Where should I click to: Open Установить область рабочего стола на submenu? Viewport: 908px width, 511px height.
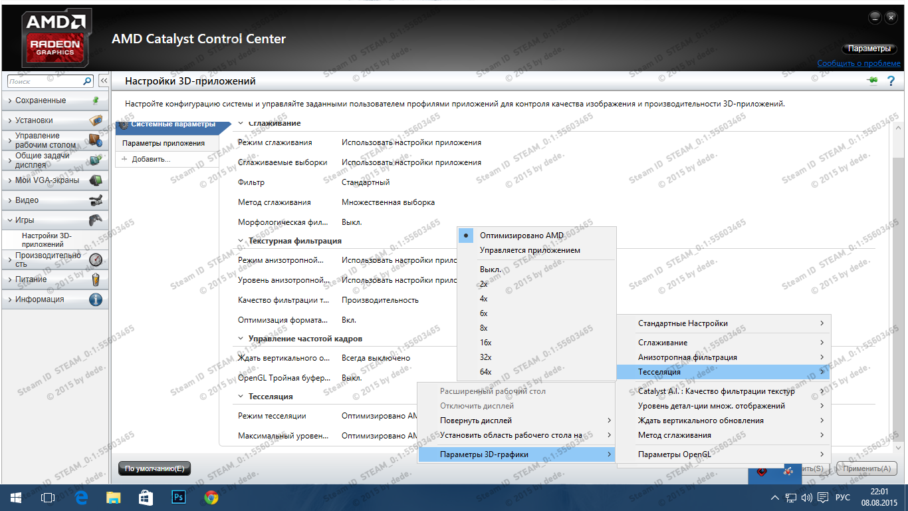pyautogui.click(x=516, y=435)
